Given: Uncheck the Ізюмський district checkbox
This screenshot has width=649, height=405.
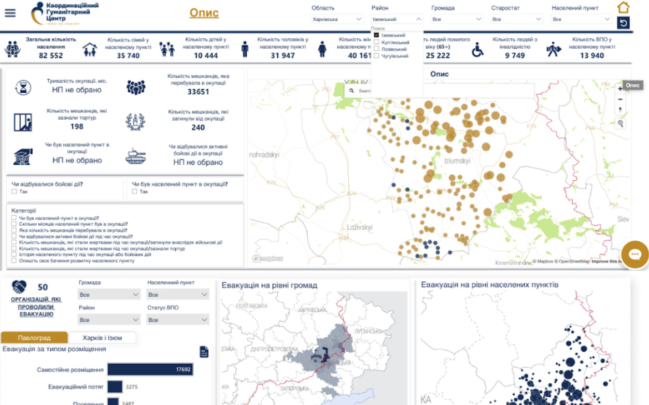Looking at the screenshot, I should point(376,35).
